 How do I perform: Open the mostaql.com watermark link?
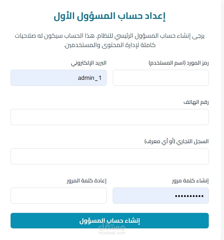pyautogui.click(x=112, y=233)
